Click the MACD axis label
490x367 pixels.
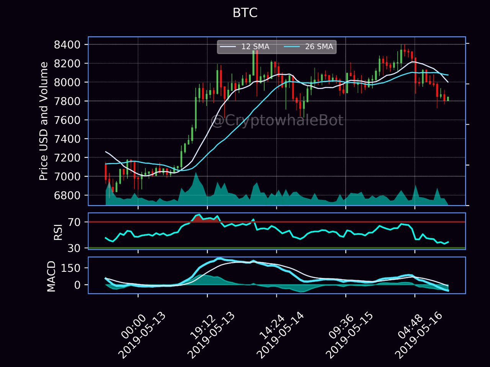(51, 276)
